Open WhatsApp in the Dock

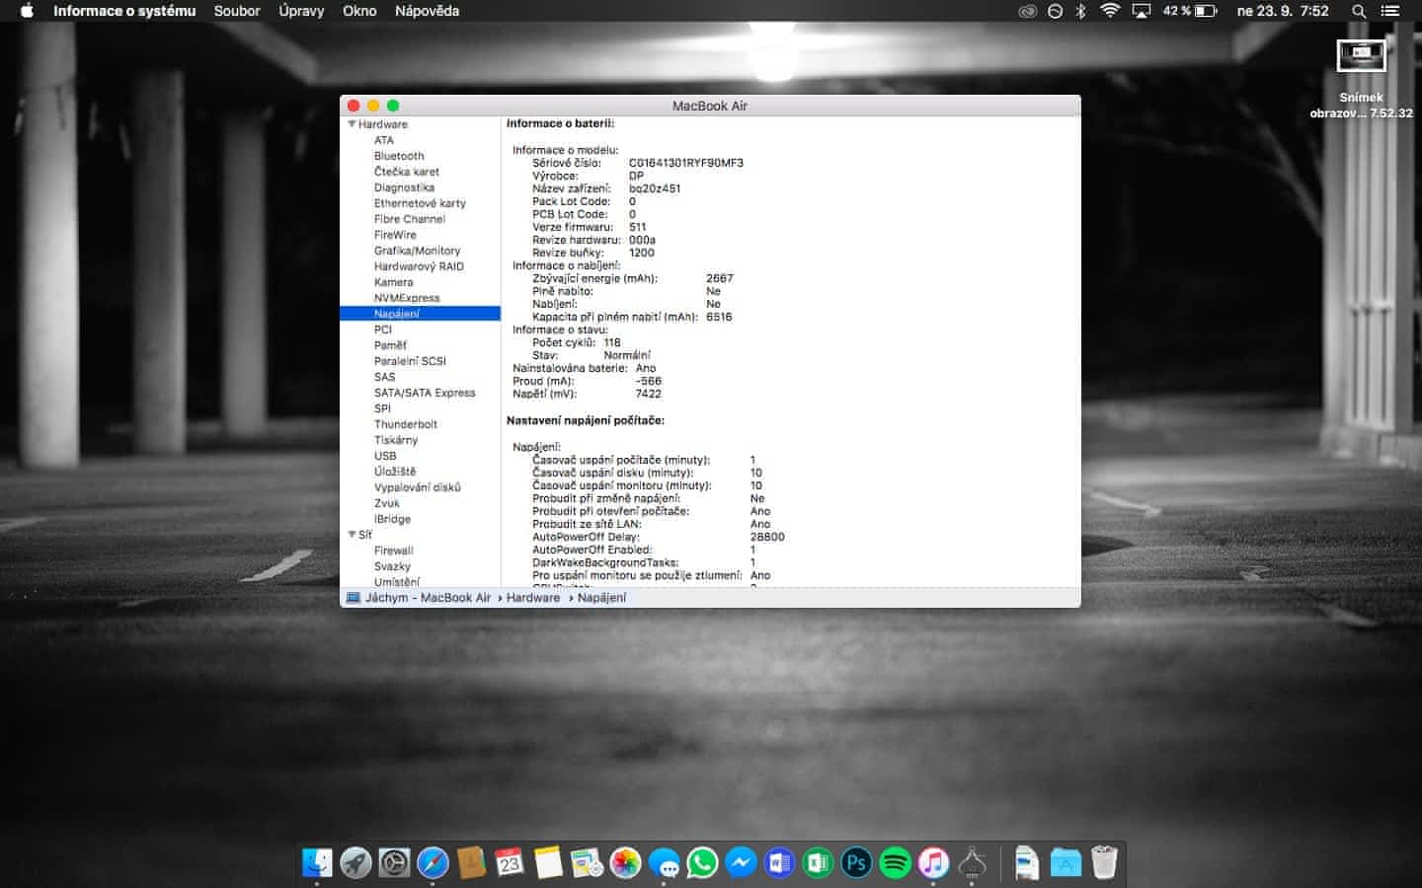pyautogui.click(x=702, y=863)
